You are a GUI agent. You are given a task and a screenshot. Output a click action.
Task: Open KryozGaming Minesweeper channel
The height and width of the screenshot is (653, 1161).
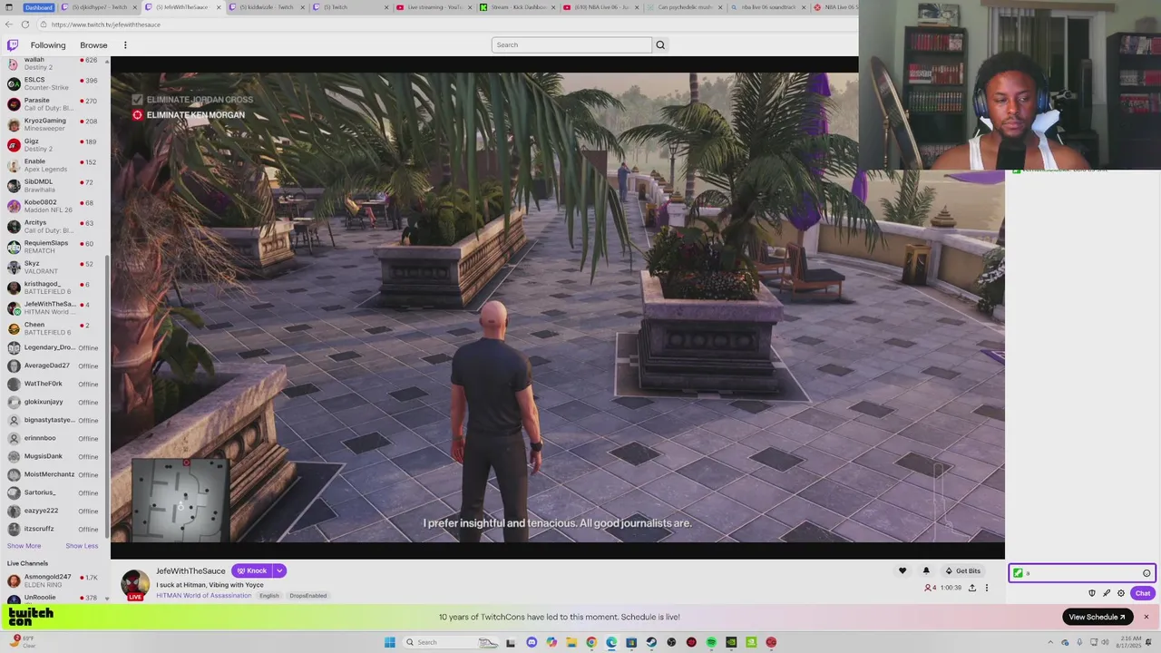(x=54, y=124)
